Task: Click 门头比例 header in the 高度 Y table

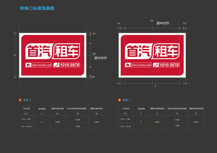Action: pos(125,109)
